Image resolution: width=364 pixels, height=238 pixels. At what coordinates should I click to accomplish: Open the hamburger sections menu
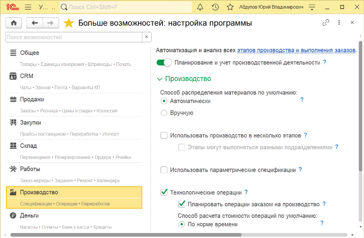(x=28, y=7)
